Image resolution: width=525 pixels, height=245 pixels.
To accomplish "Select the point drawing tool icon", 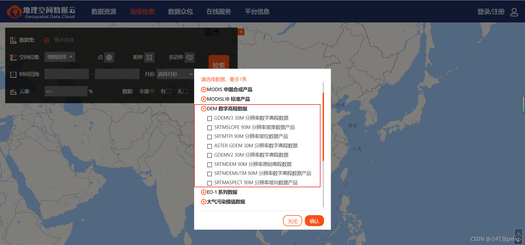I will (109, 57).
